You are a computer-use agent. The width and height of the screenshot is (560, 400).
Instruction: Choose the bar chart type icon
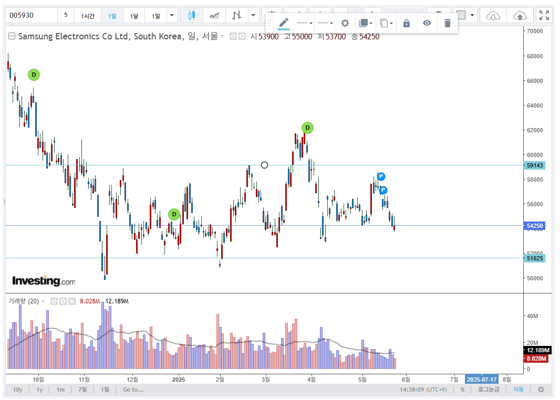(236, 15)
